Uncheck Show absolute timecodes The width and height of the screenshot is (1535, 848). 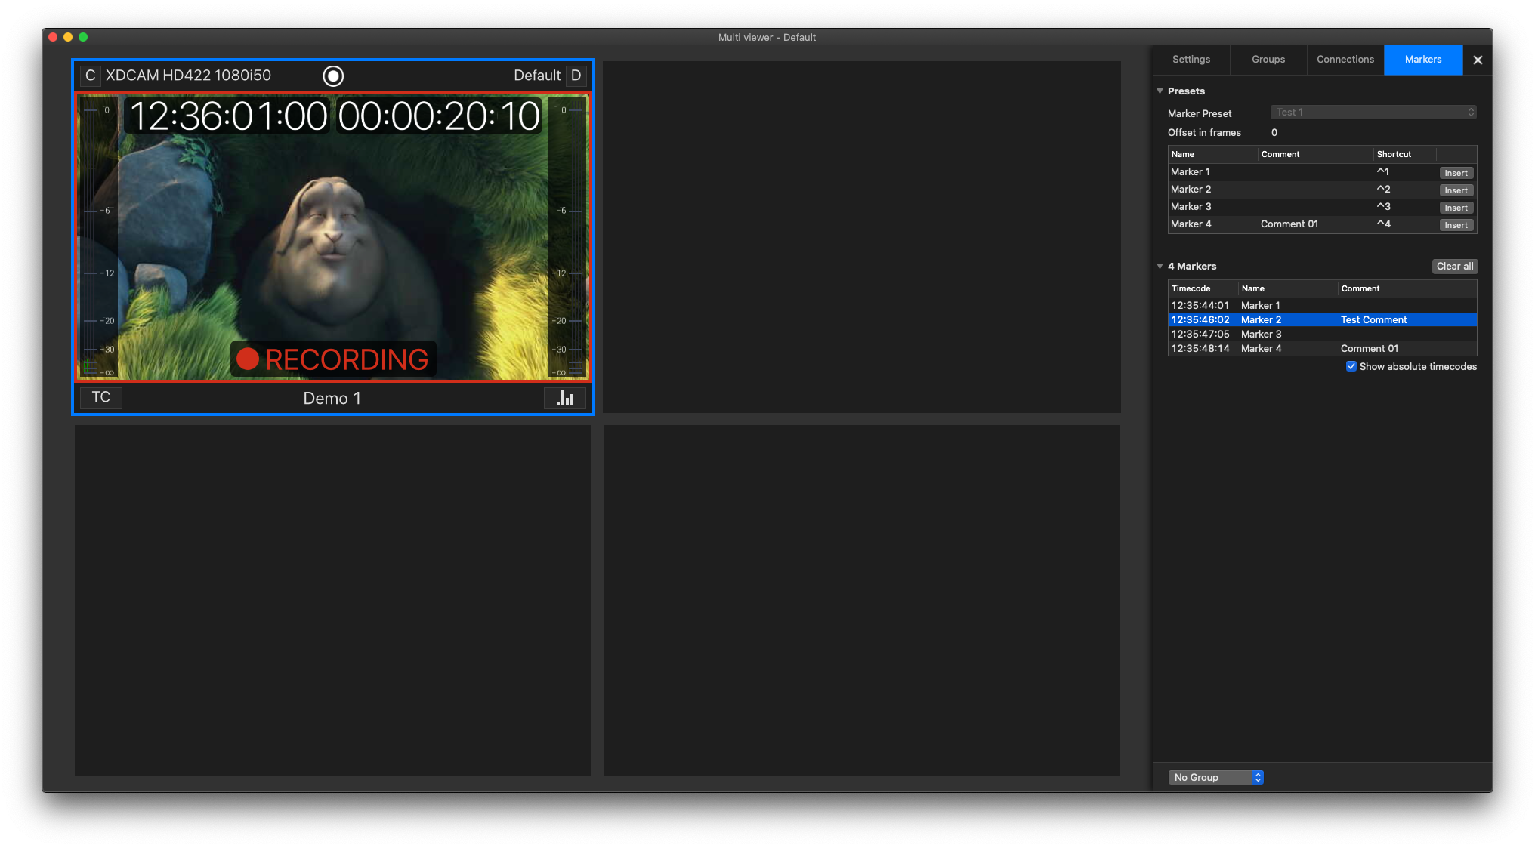pyautogui.click(x=1351, y=366)
